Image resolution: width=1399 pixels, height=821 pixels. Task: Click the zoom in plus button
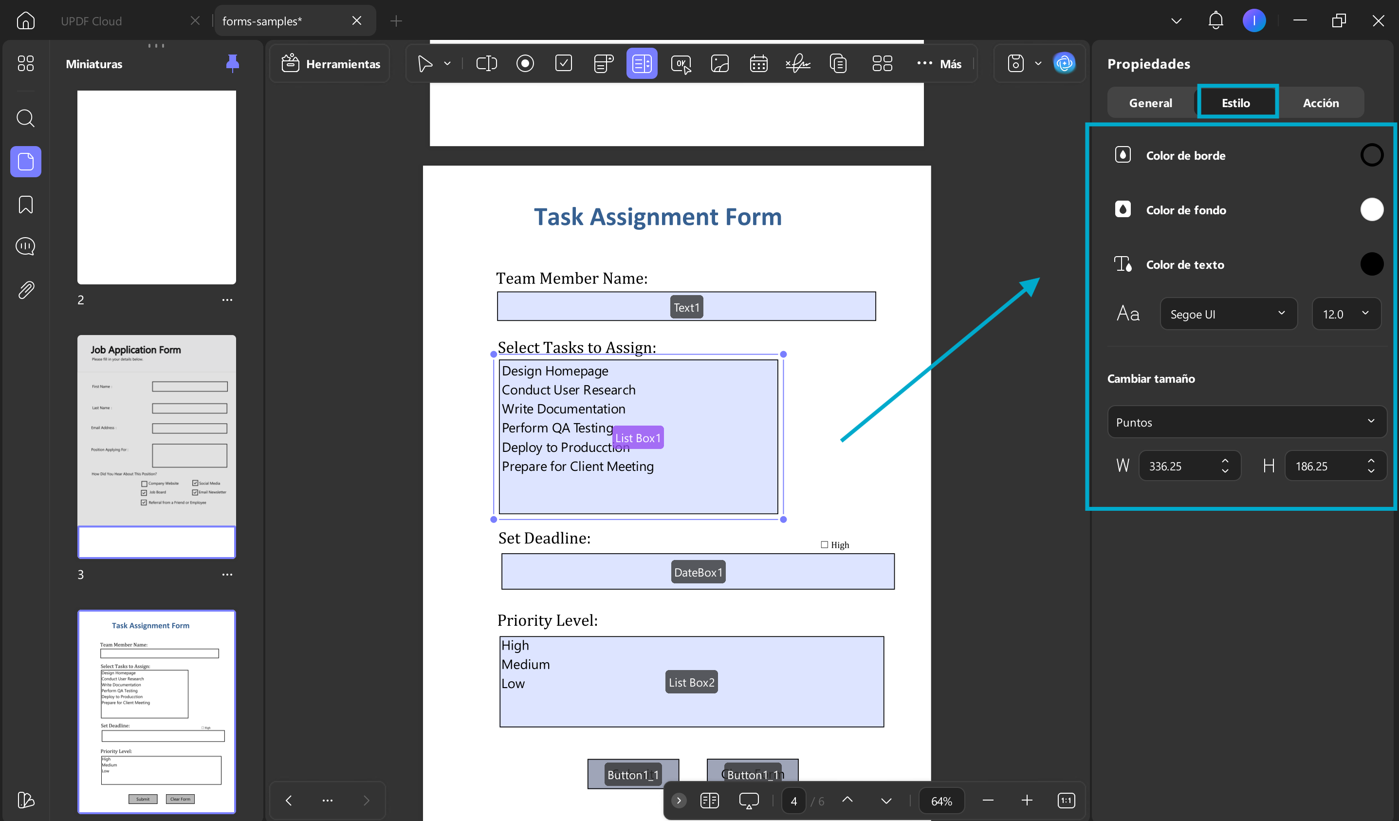tap(1027, 800)
